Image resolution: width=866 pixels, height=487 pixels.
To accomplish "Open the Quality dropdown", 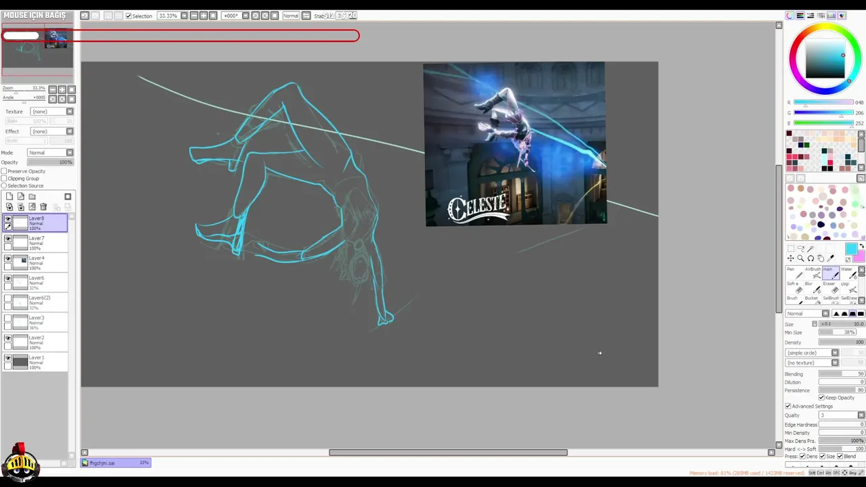I will coord(842,415).
